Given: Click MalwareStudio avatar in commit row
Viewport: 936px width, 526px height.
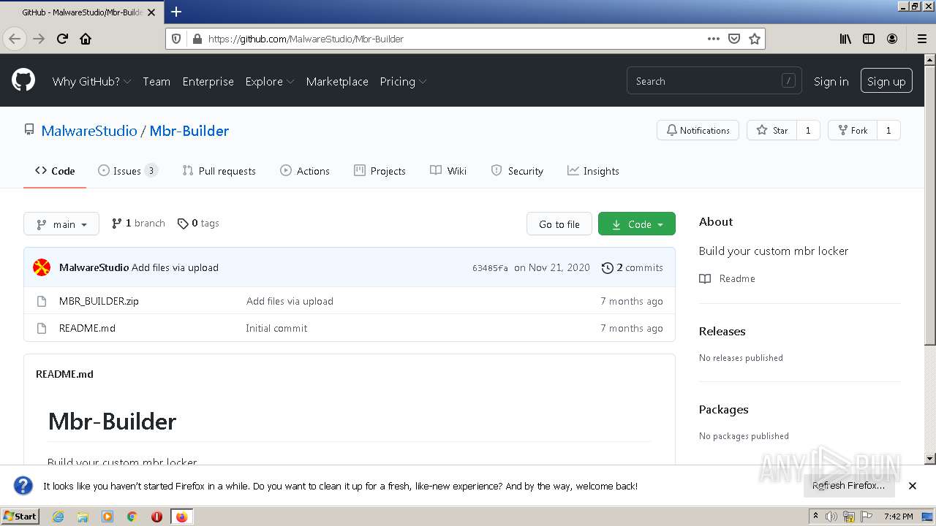Looking at the screenshot, I should click(x=42, y=267).
